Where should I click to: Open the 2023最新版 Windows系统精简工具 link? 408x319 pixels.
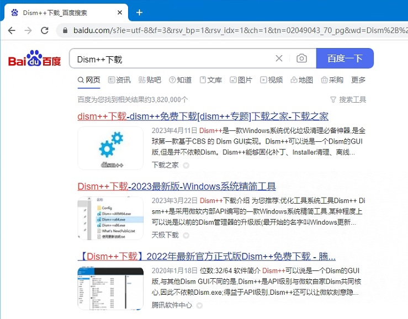coord(177,187)
